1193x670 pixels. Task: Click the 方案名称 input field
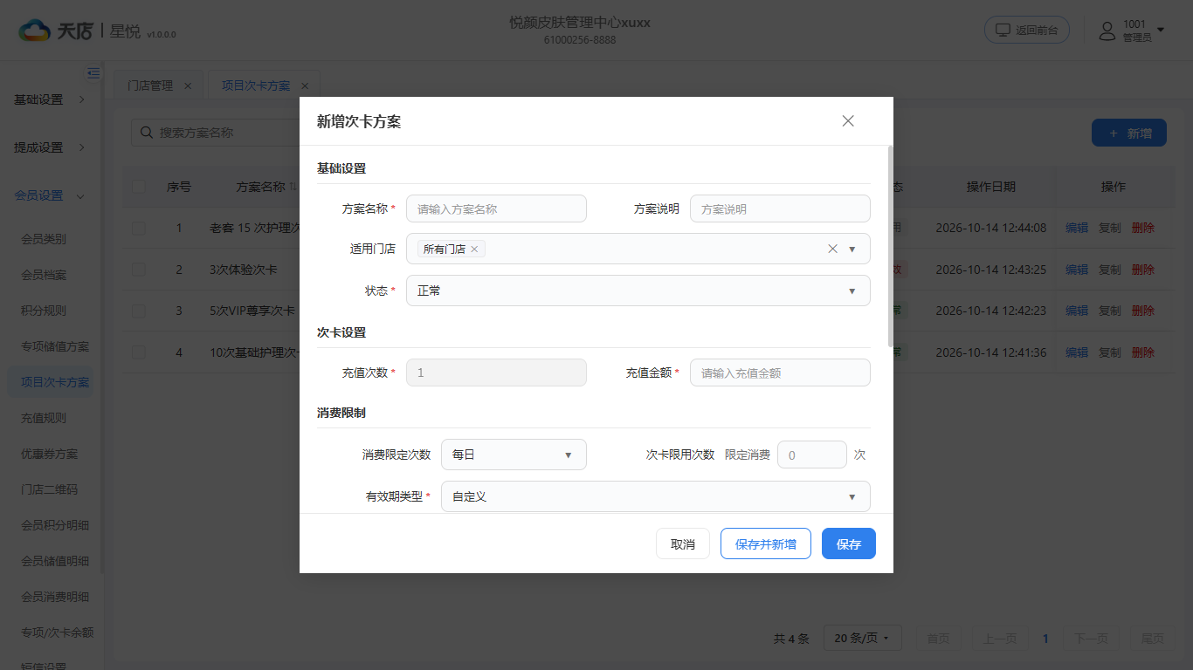[x=496, y=209]
